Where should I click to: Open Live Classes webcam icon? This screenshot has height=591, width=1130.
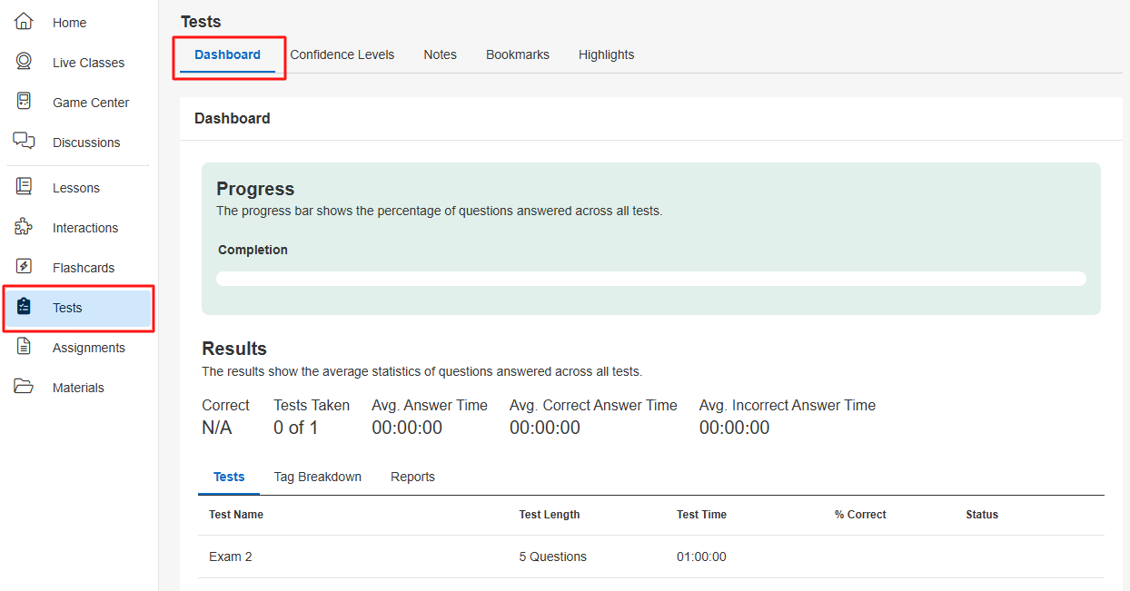coord(25,62)
